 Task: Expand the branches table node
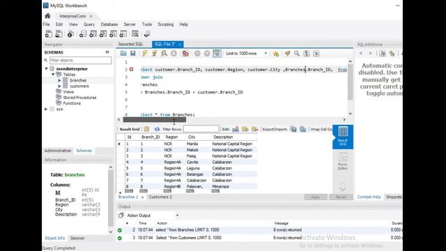click(59, 80)
